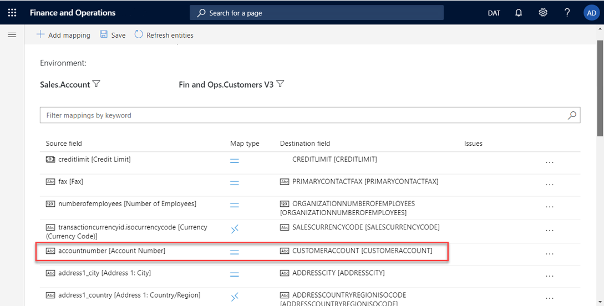Click the Map type column header
Image resolution: width=604 pixels, height=306 pixels.
245,143
